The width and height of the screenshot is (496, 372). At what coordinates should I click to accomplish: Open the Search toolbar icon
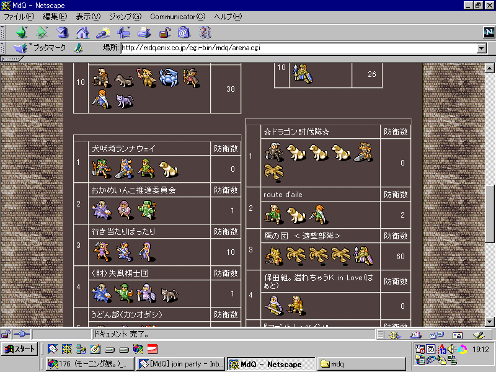click(x=103, y=32)
